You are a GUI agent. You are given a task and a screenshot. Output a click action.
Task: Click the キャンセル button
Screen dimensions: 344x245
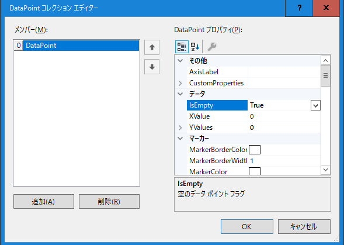tap(304, 226)
